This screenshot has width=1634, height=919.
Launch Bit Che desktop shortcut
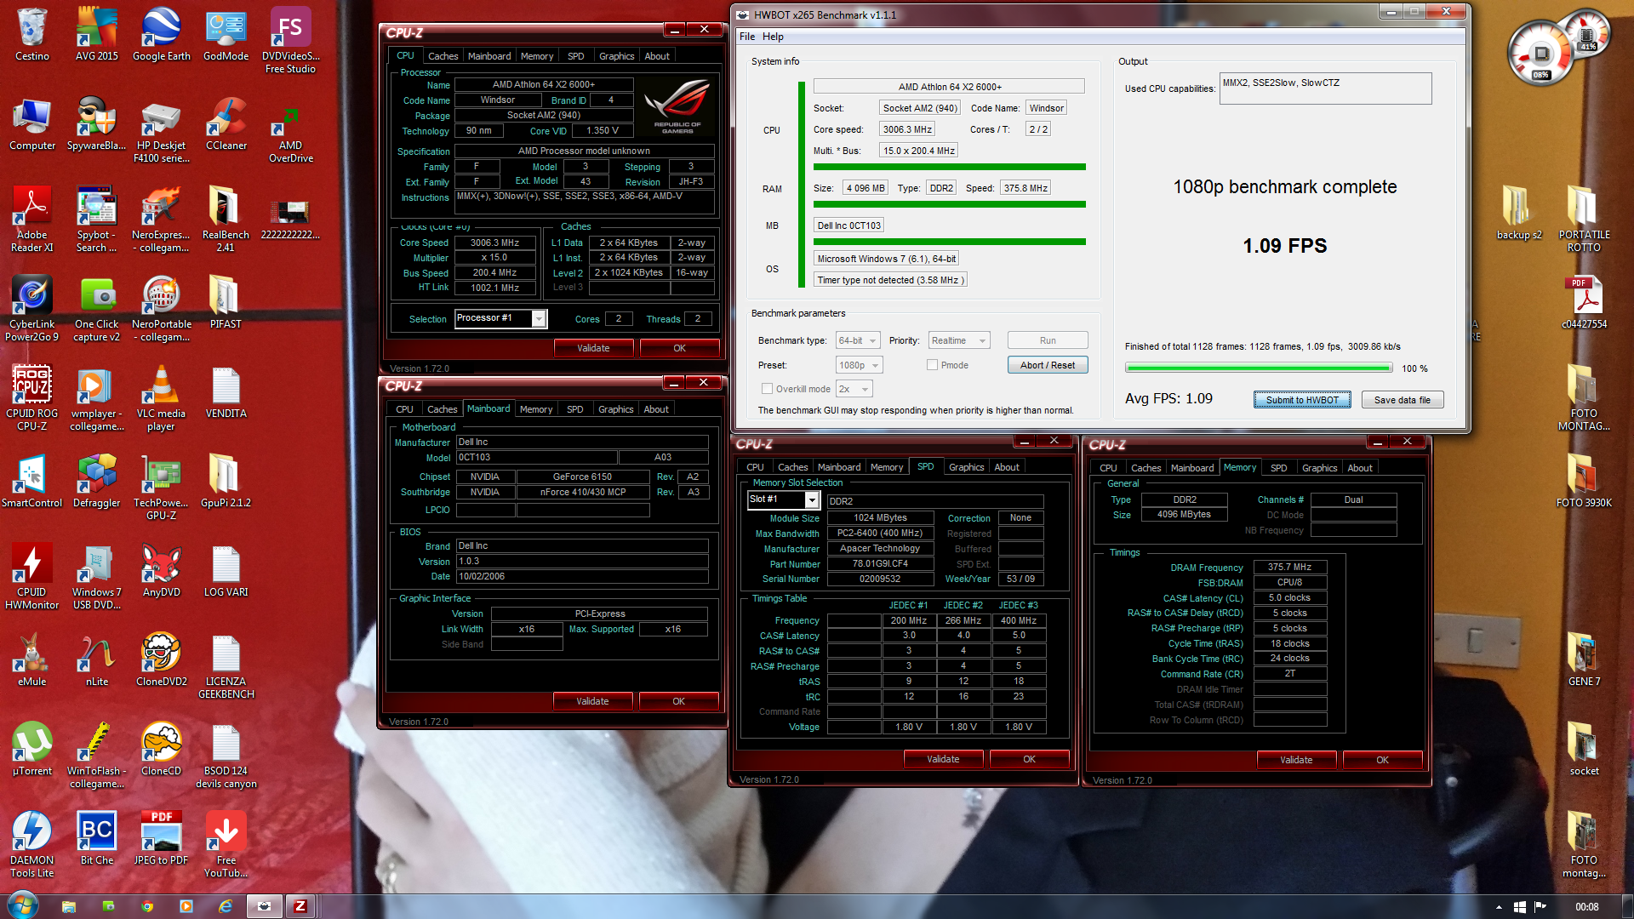(97, 839)
